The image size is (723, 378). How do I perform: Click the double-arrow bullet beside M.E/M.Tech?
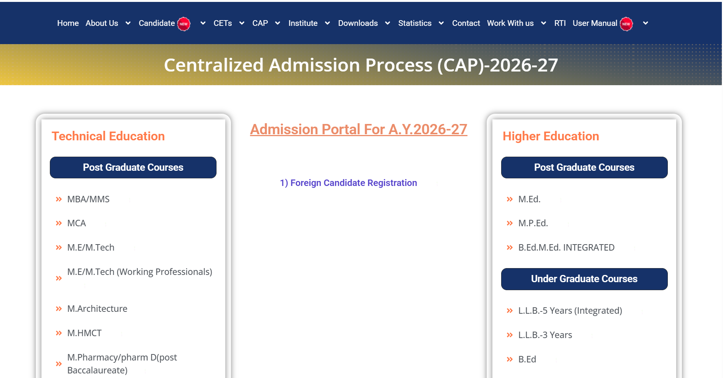pos(59,248)
